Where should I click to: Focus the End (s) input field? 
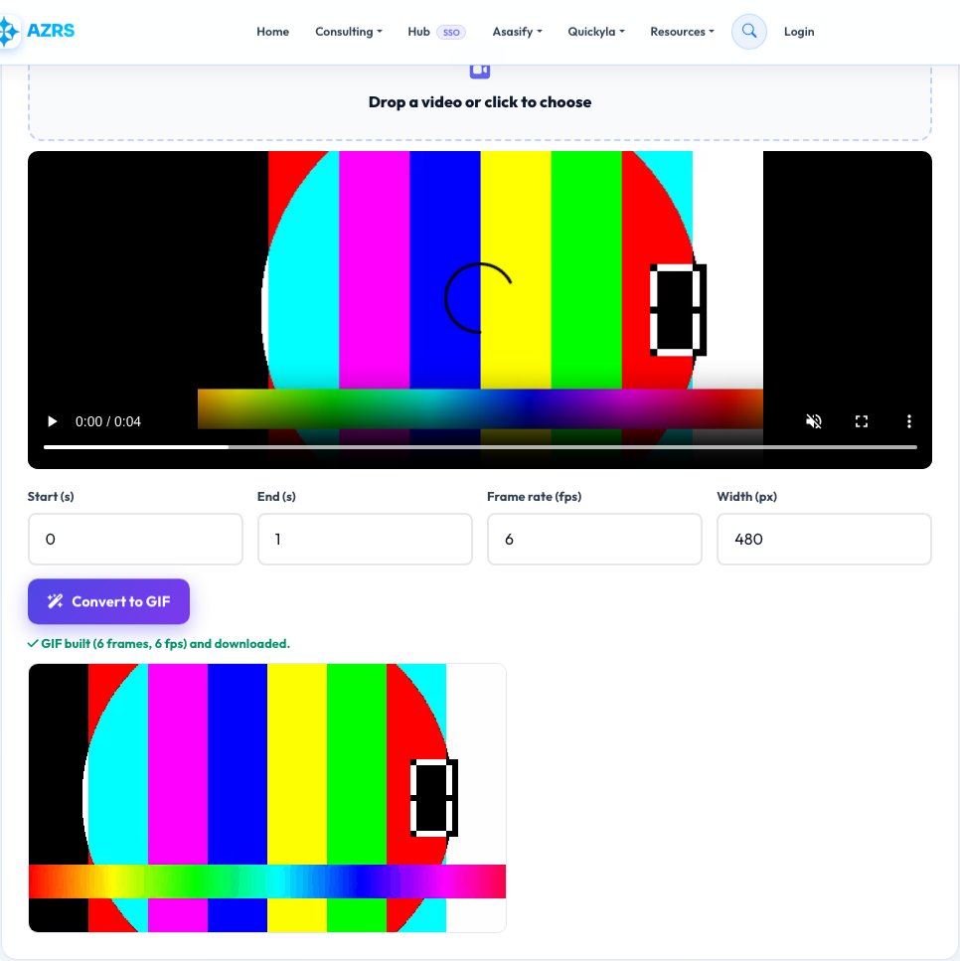(x=365, y=540)
